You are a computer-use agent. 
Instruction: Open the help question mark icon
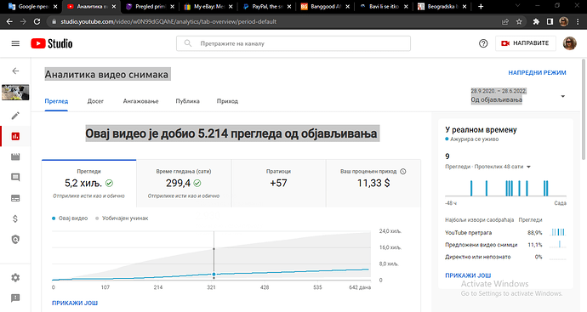click(483, 43)
